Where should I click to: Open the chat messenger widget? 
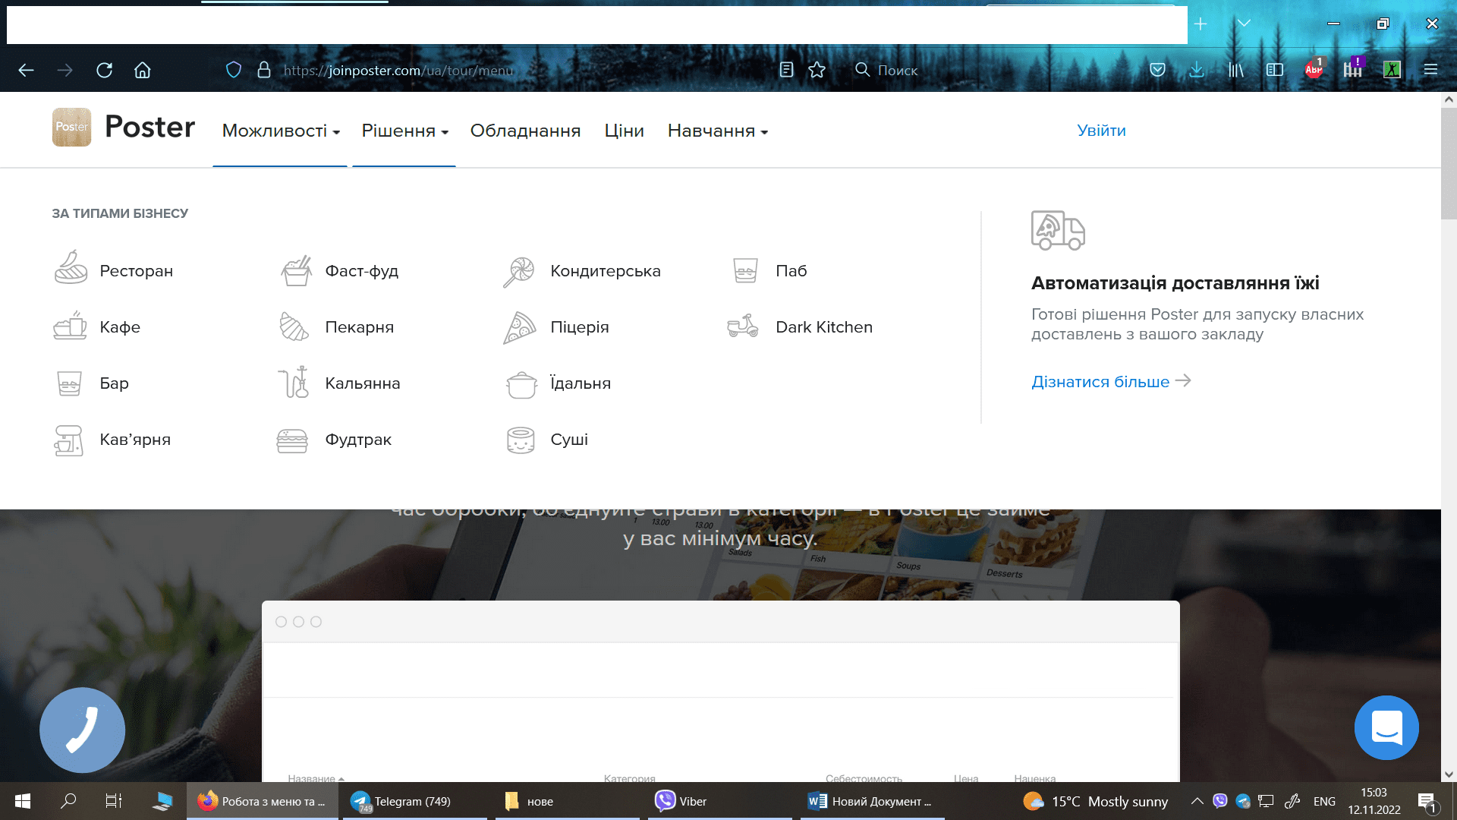click(x=1386, y=727)
